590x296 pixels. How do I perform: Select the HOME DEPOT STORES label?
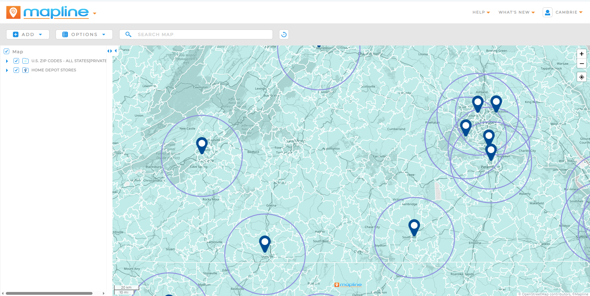[54, 70]
